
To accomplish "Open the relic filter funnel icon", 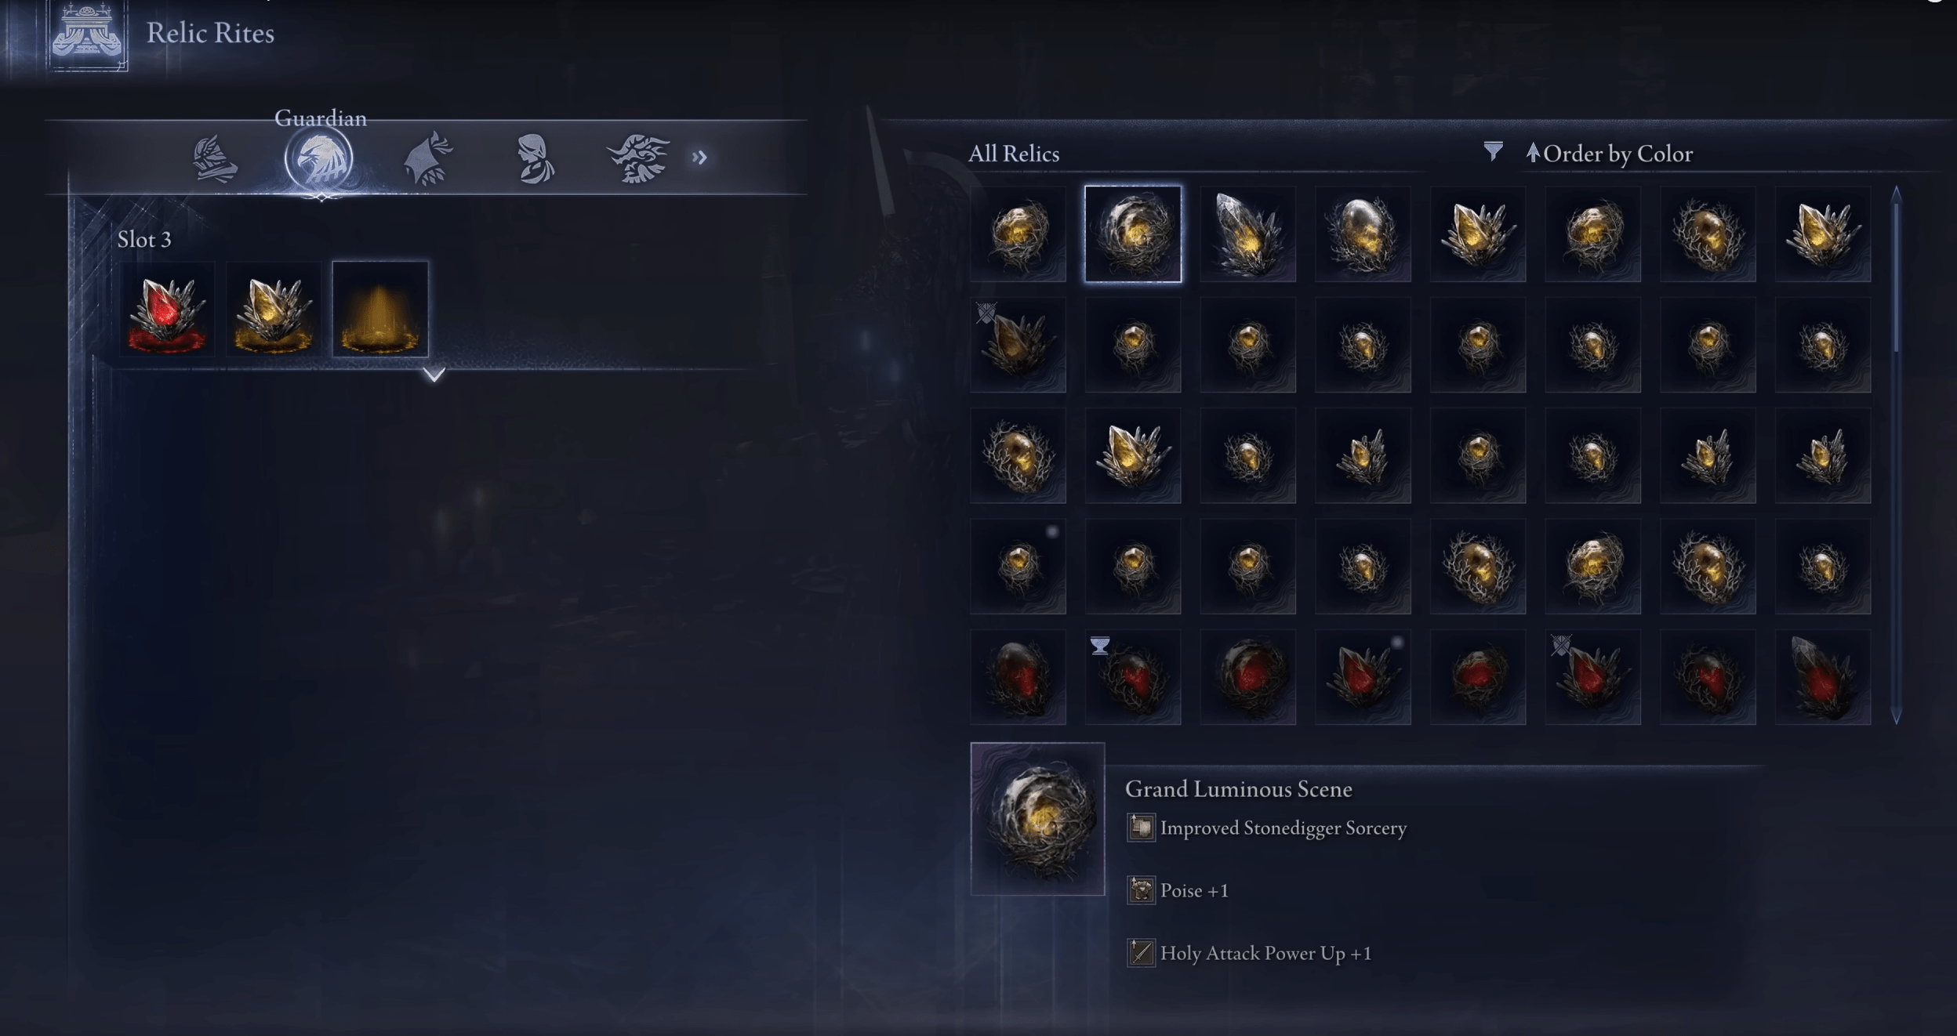I will [x=1493, y=151].
